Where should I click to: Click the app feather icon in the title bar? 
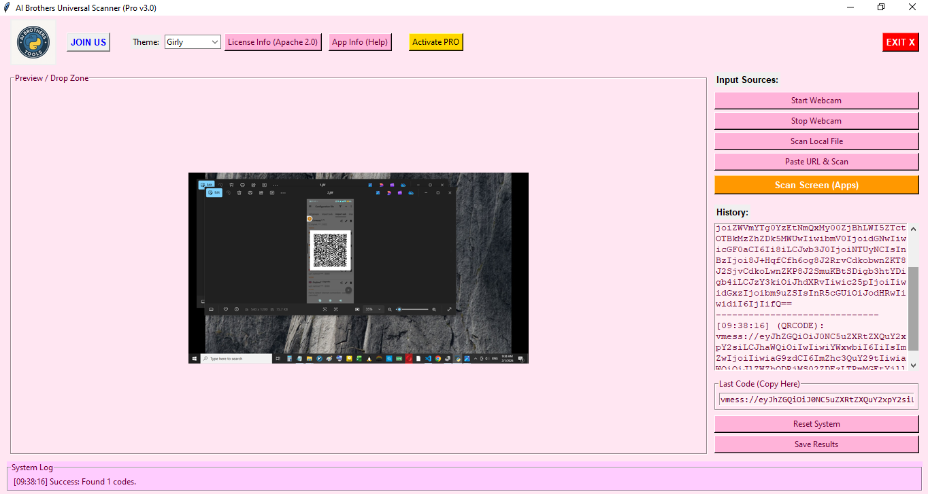(7, 7)
